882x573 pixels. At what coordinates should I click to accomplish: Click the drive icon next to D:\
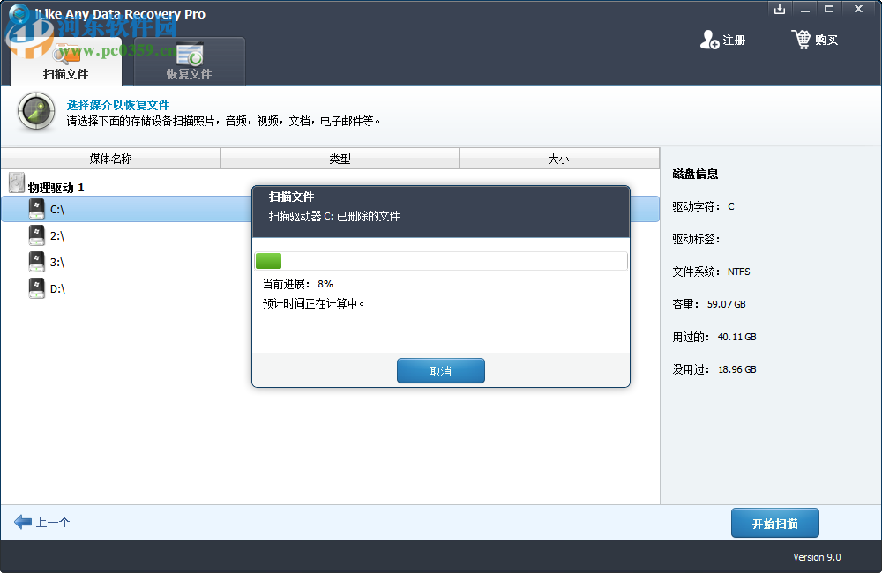(x=36, y=288)
